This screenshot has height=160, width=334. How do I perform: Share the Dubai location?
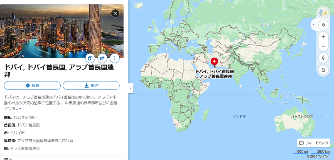pyautogui.click(x=102, y=58)
